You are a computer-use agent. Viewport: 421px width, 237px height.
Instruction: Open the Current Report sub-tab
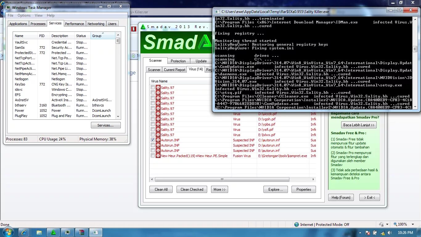tap(174, 70)
